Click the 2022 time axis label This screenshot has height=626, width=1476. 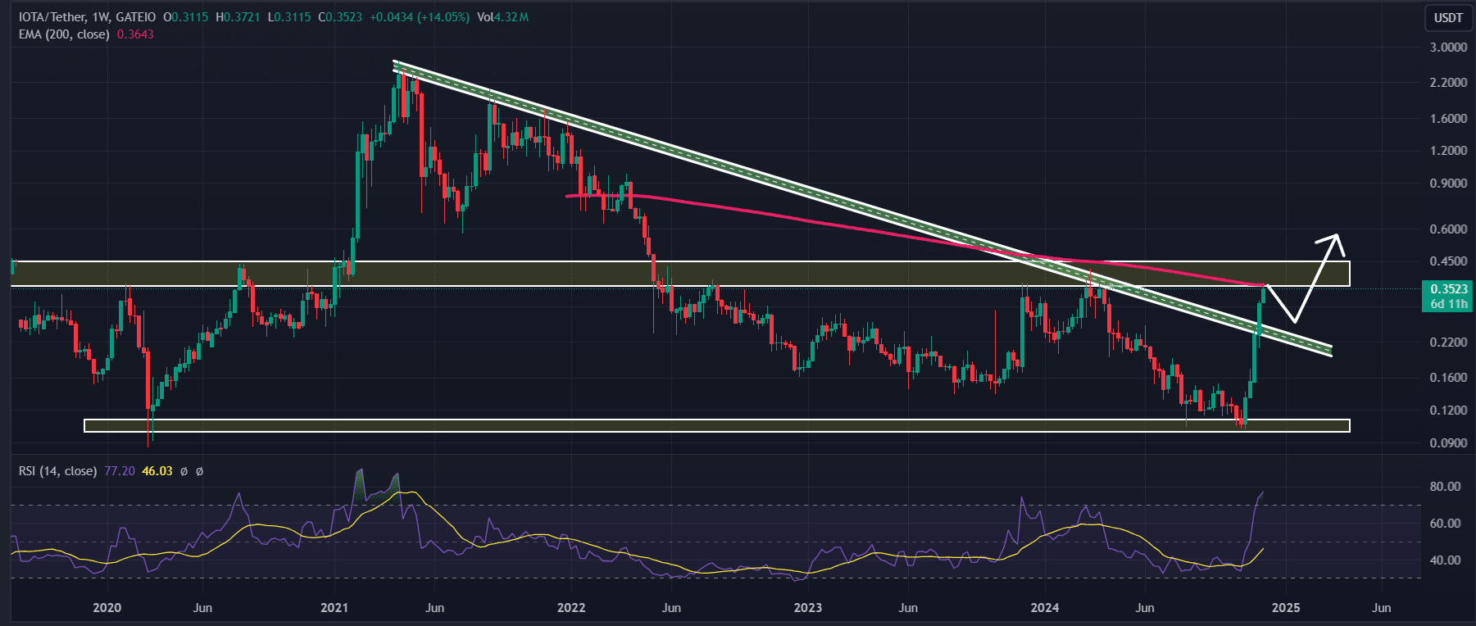click(571, 608)
